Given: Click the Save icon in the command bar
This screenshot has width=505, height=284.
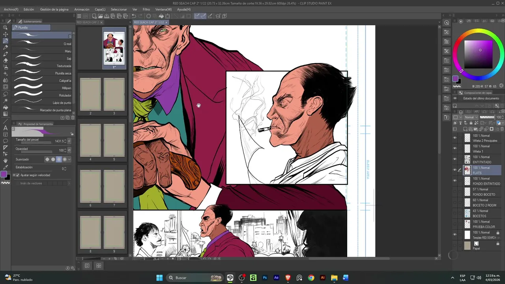Looking at the screenshot, I should 107,16.
